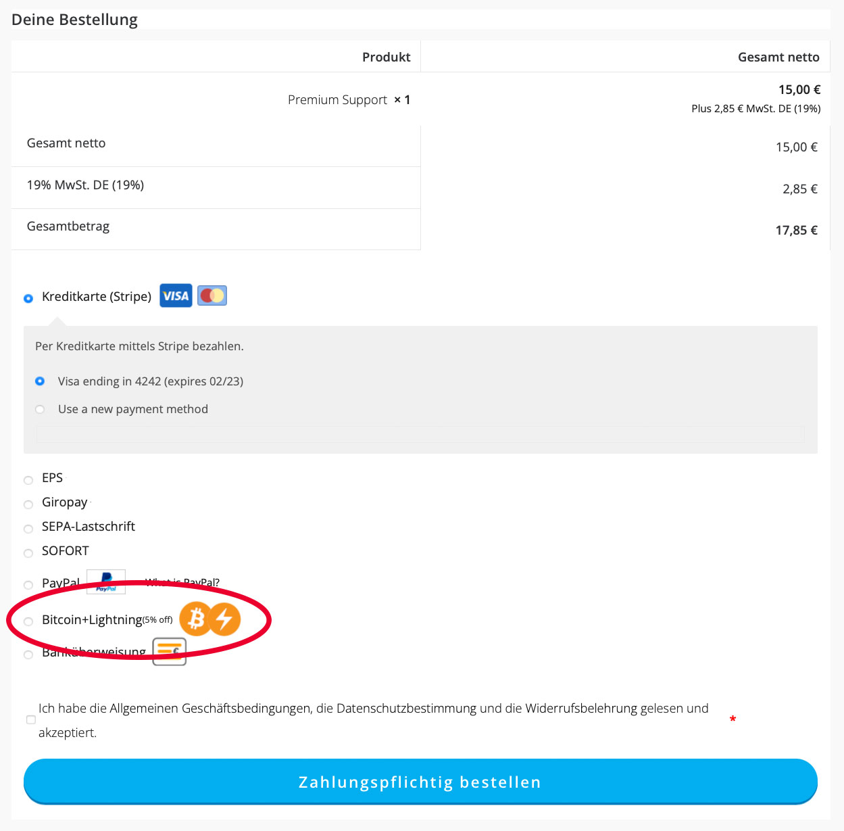Select SEPA-Lastschrift payment option
The image size is (844, 831).
(28, 529)
